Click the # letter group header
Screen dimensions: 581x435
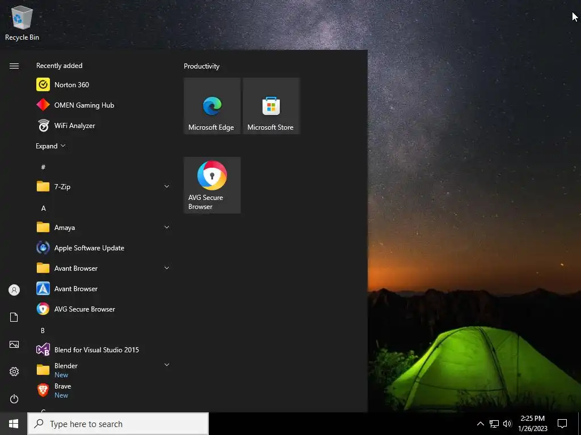tap(43, 167)
